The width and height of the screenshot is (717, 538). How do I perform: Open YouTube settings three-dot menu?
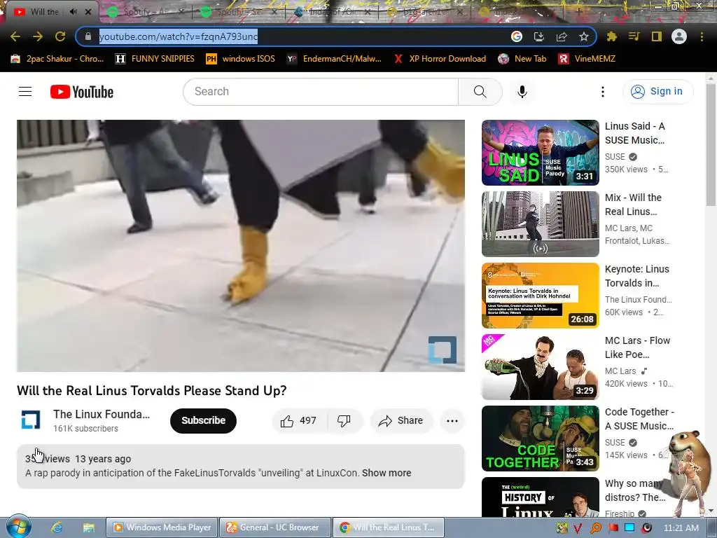point(603,92)
